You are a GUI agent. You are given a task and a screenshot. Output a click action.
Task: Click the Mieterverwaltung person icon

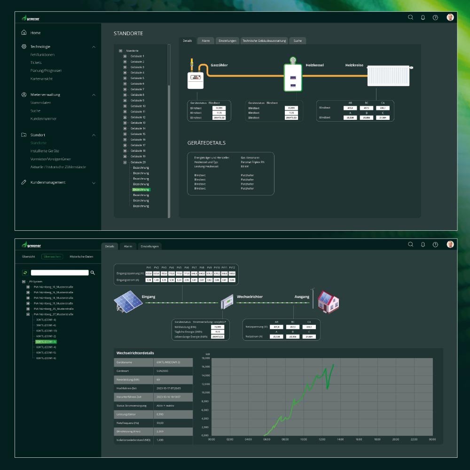24,94
